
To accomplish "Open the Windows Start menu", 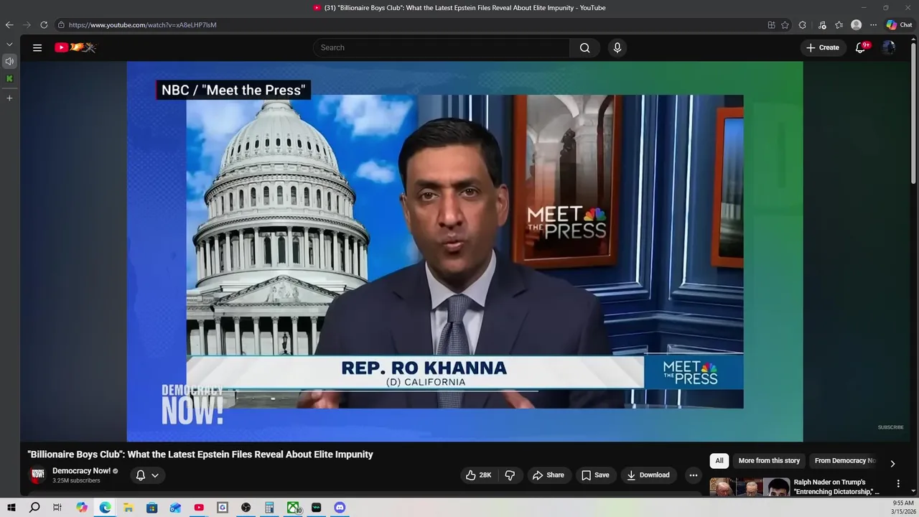I will click(x=11, y=508).
